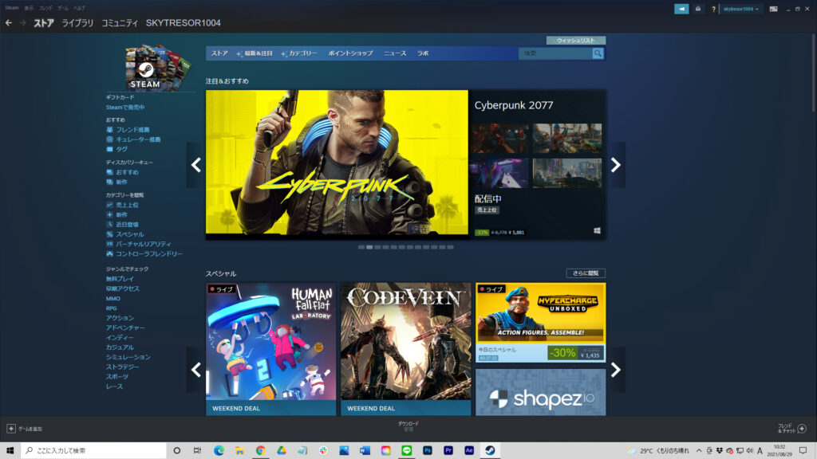Click the Steam taskbar icon
This screenshot has height=459, width=817.
point(490,450)
